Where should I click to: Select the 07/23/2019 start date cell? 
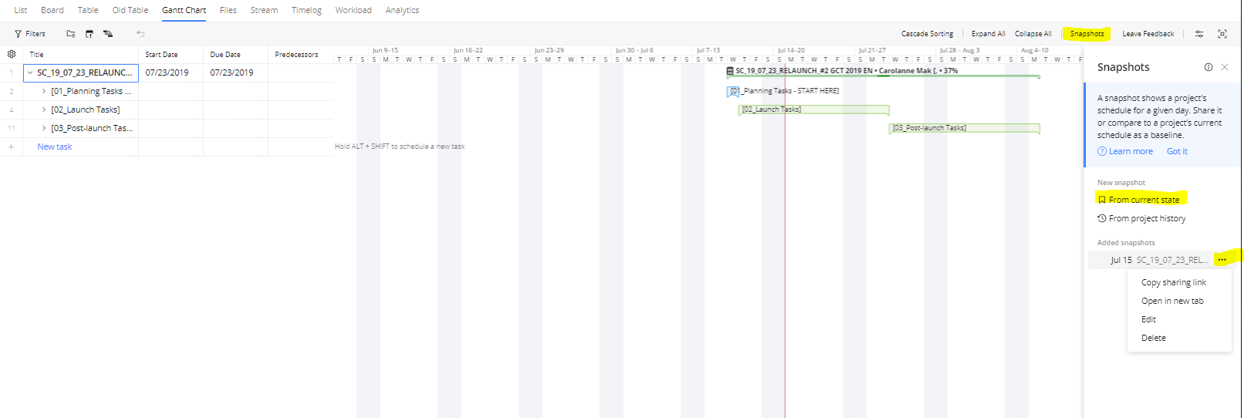[170, 72]
